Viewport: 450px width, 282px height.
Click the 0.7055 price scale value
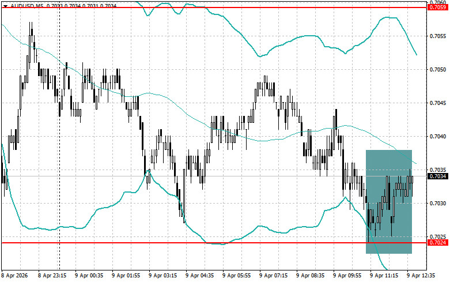pos(438,36)
